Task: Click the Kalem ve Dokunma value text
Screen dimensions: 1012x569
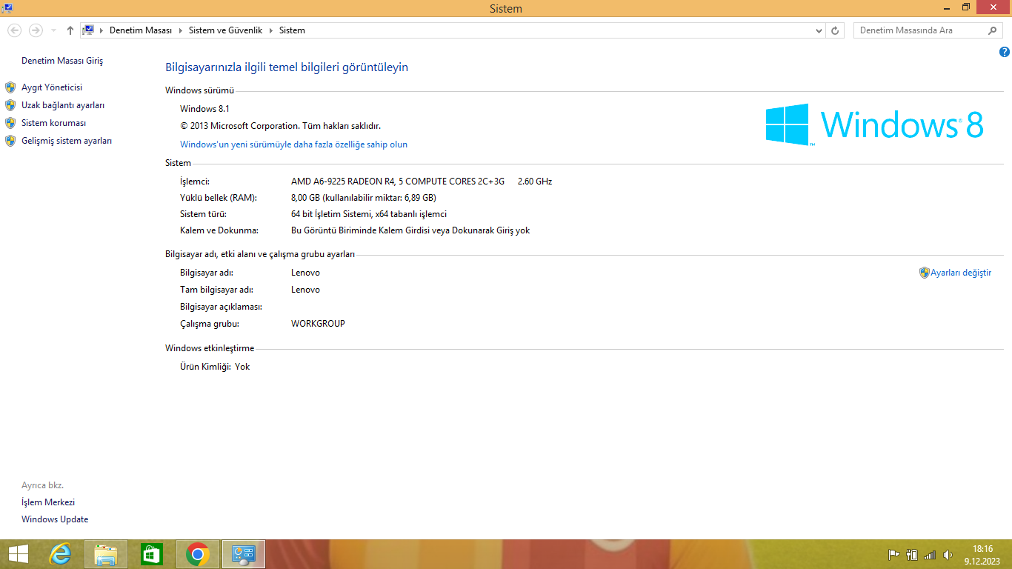Action: click(410, 230)
